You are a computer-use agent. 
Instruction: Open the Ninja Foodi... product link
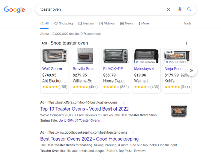(175, 69)
